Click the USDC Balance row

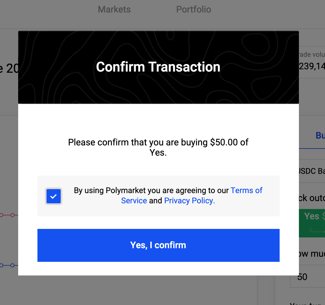coord(312,171)
